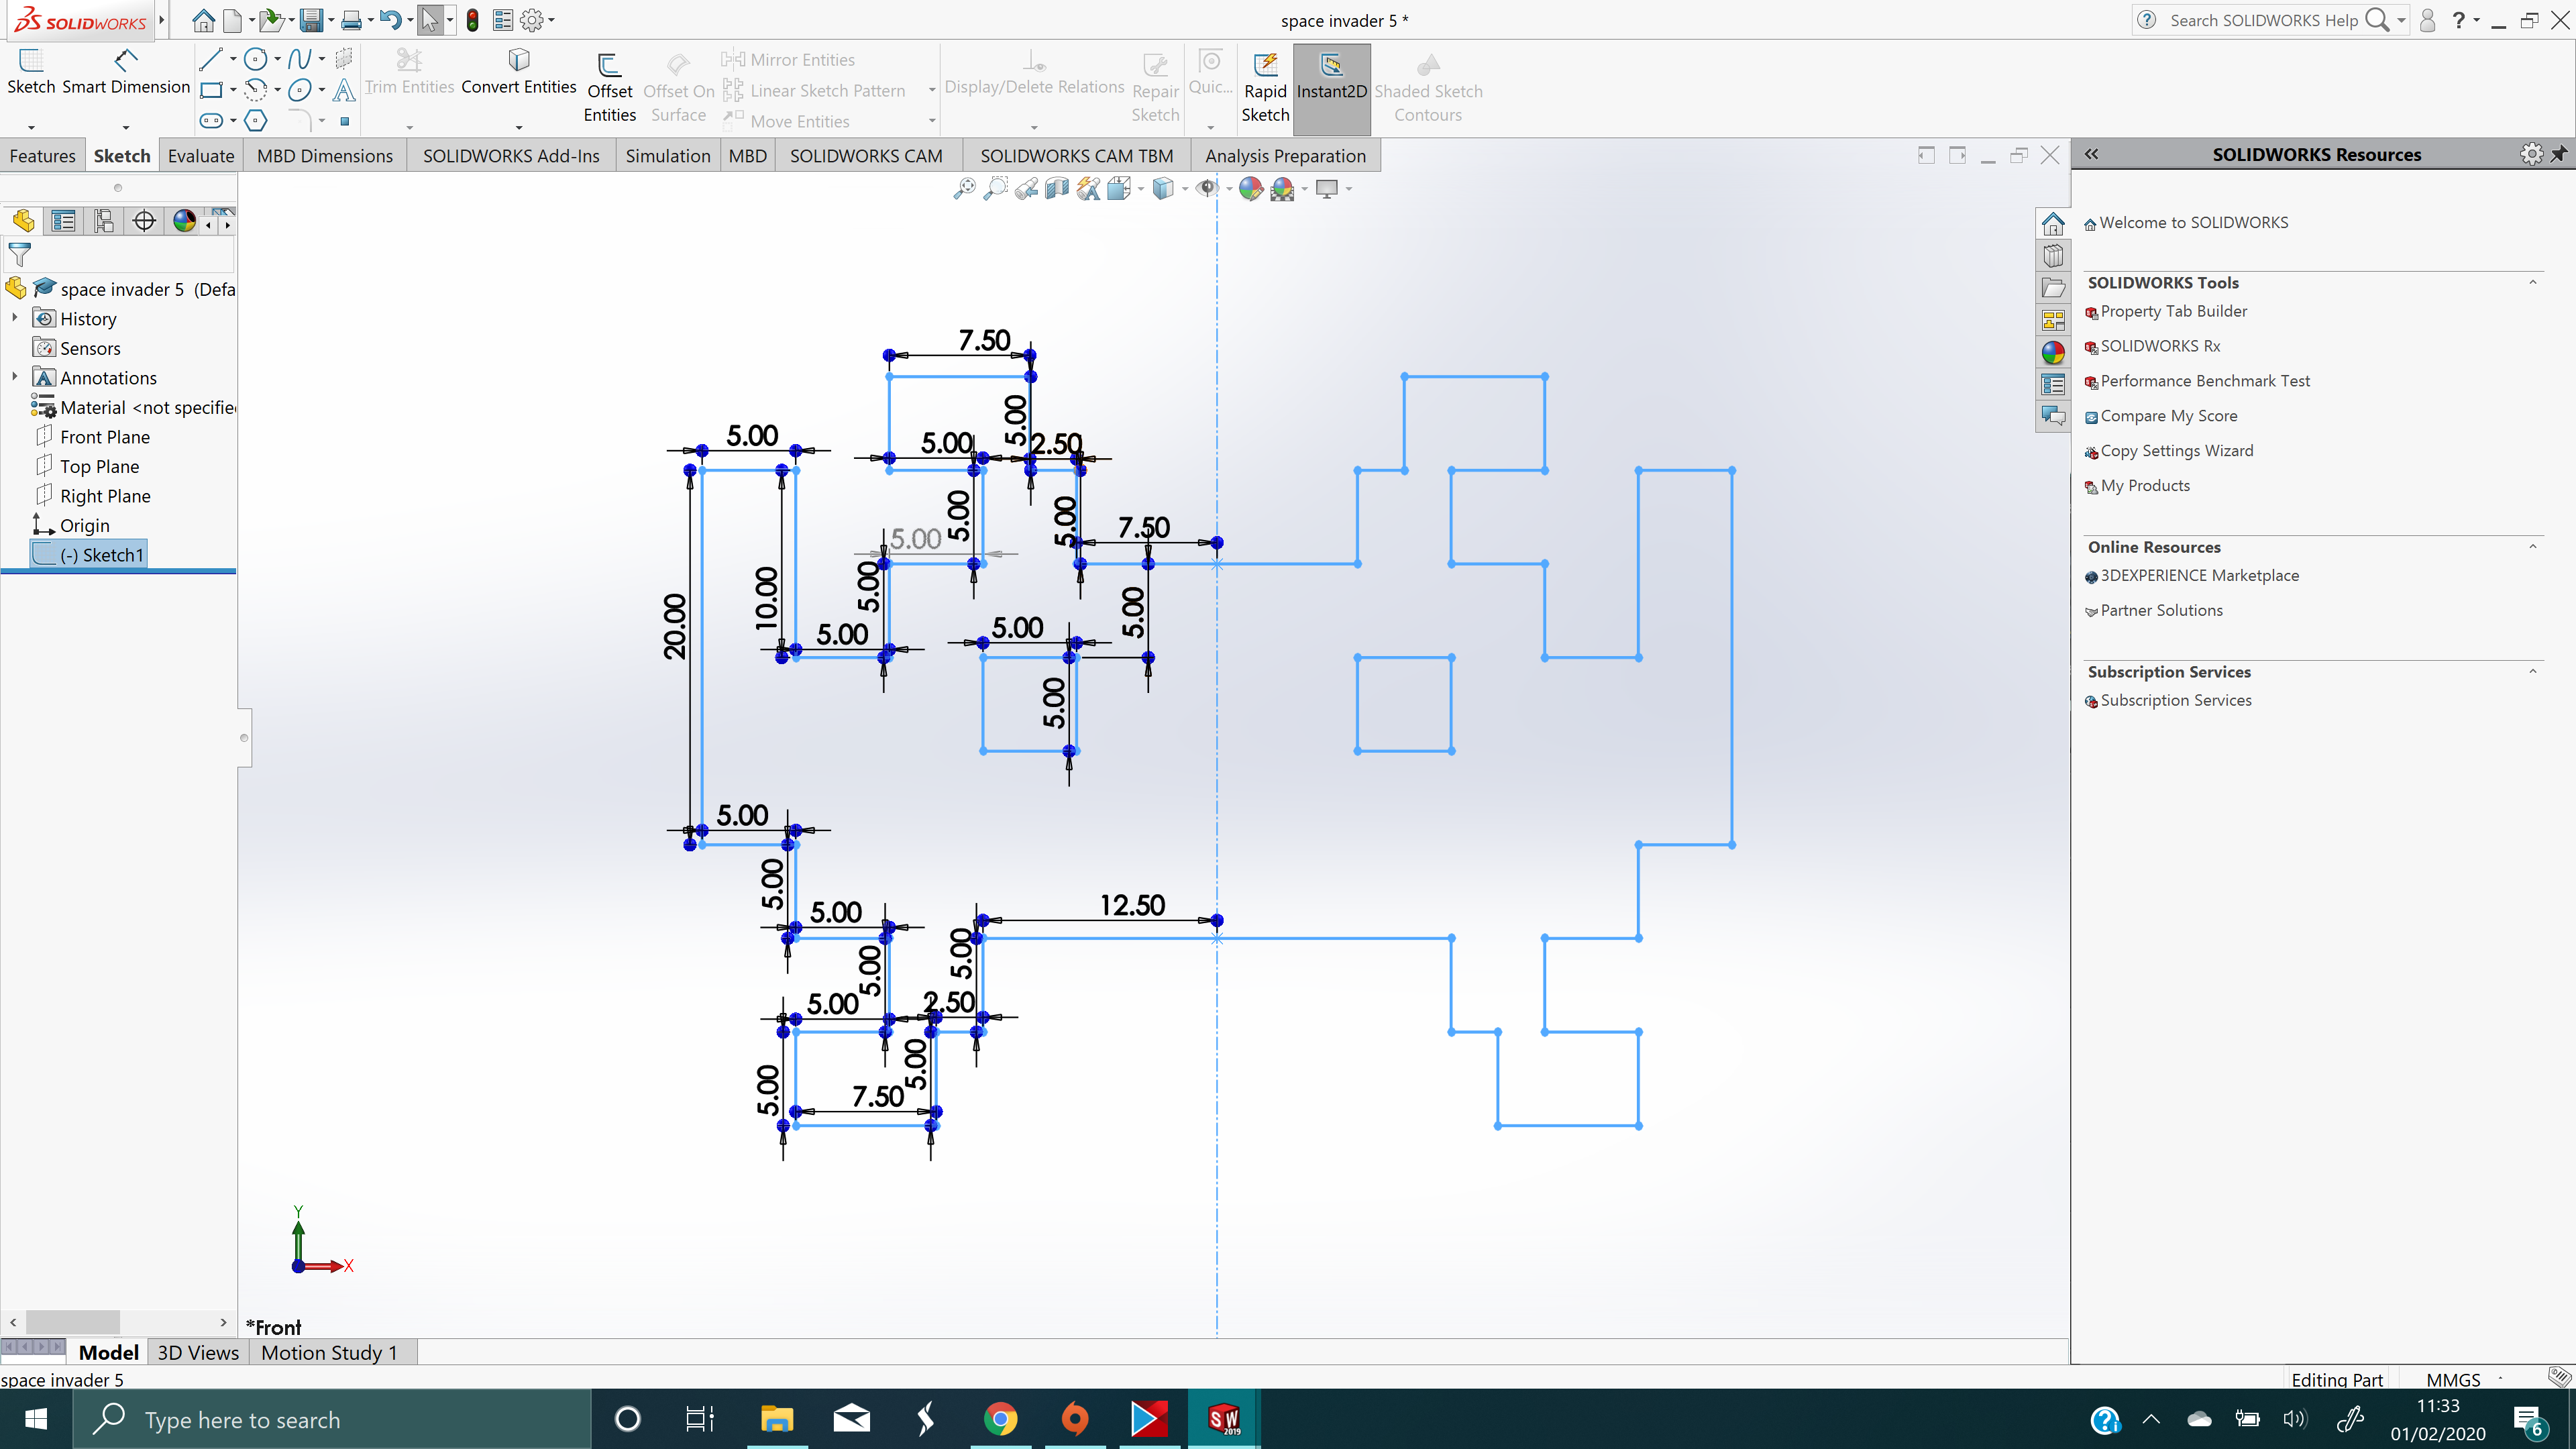Open the Options gear dropdown arrow
This screenshot has width=2576, height=1449.
pyautogui.click(x=552, y=20)
